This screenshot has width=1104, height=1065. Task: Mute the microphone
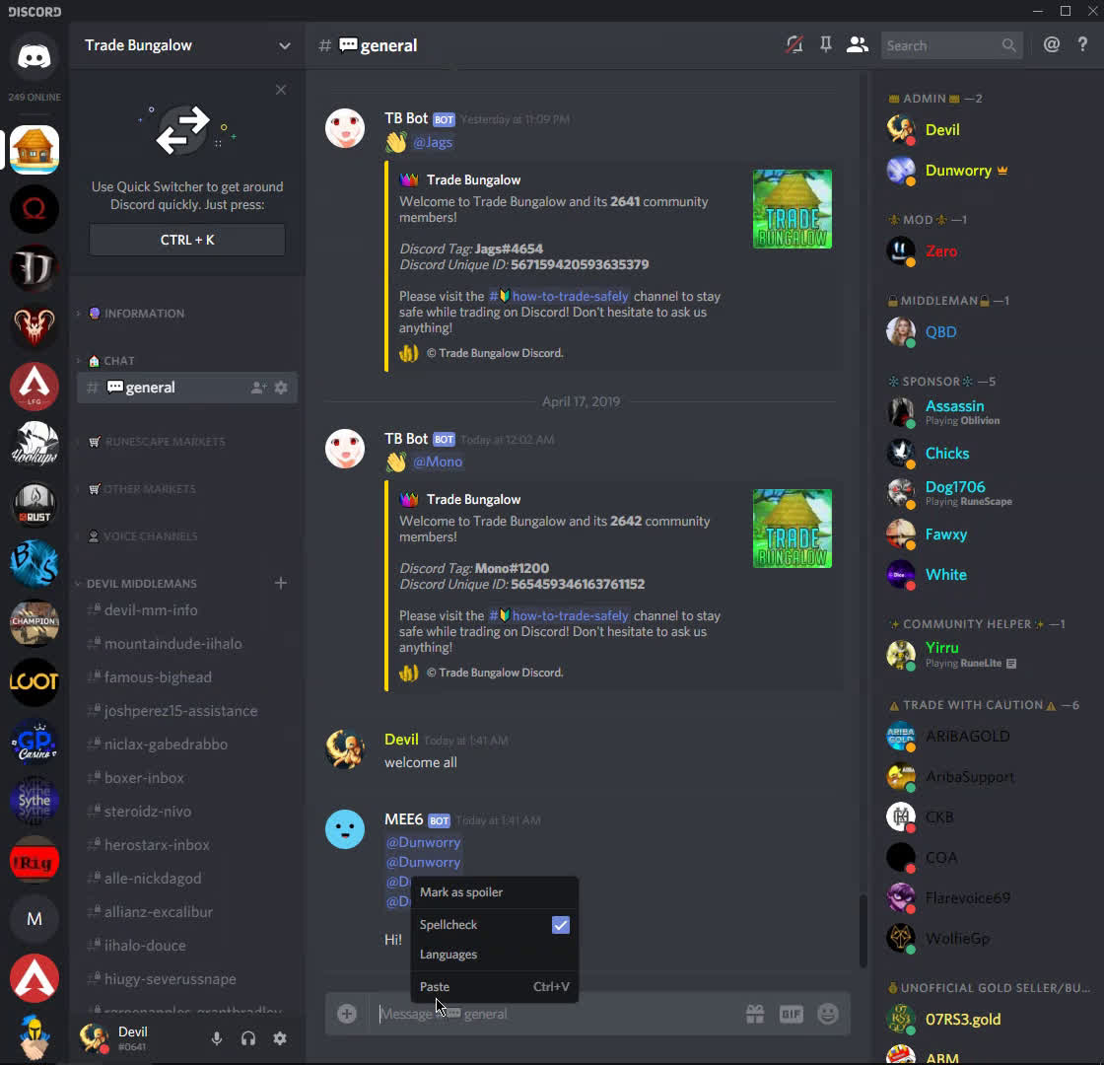(x=217, y=1038)
